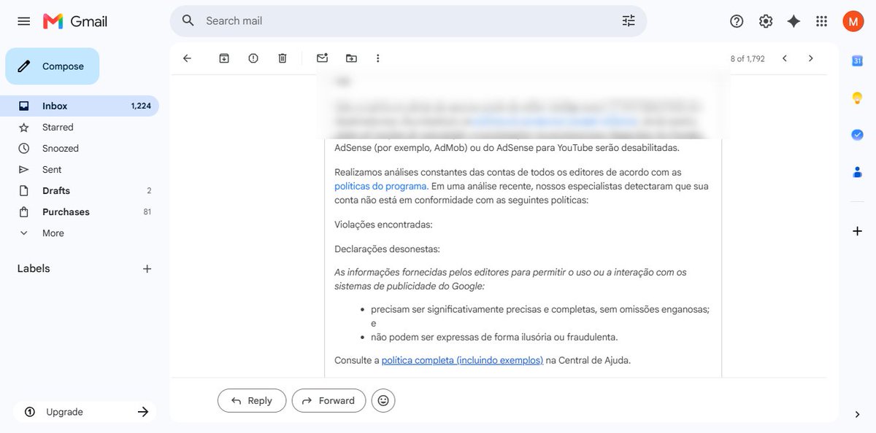Add emoji reaction to email
The image size is (876, 433).
coord(383,400)
